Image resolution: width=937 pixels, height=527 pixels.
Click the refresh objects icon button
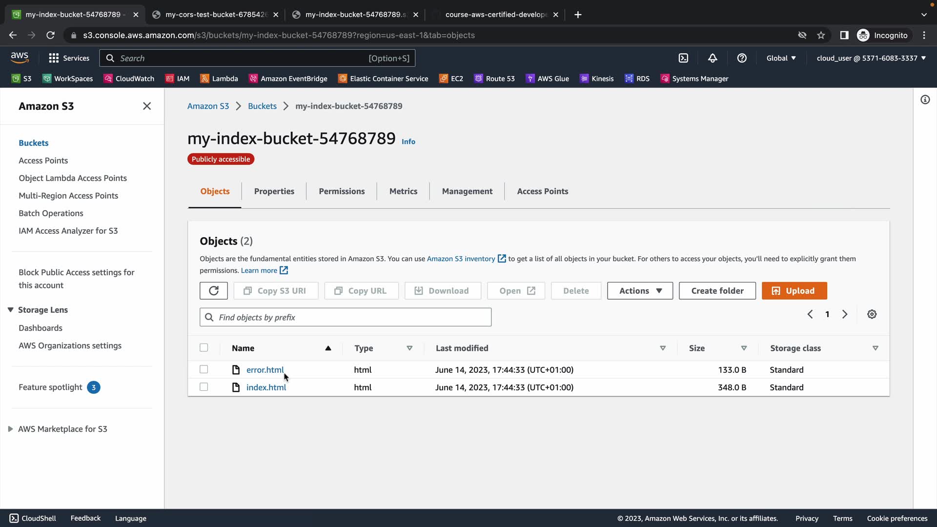213,291
